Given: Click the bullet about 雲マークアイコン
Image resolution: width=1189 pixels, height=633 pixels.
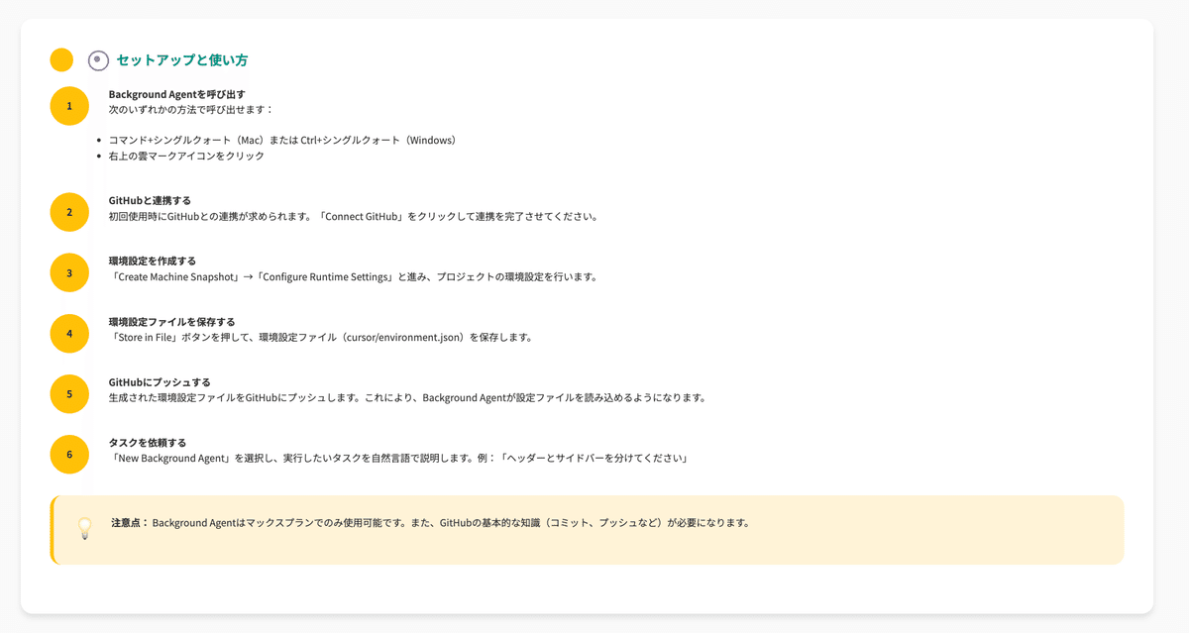Looking at the screenshot, I should (x=188, y=157).
